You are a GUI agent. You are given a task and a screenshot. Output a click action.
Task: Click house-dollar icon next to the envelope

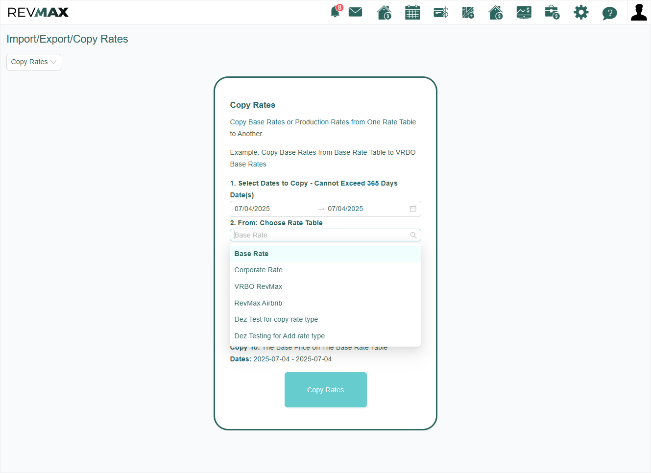[384, 12]
